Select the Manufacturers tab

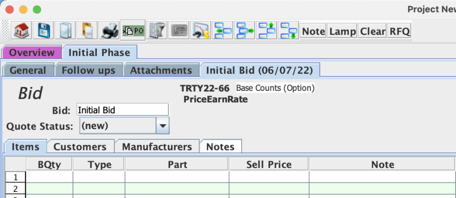click(x=157, y=147)
